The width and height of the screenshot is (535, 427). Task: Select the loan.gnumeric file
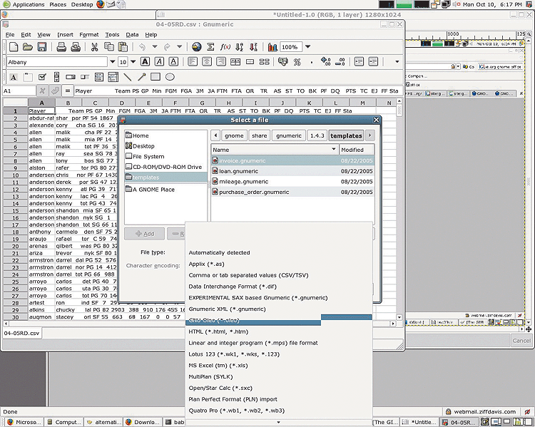point(292,171)
